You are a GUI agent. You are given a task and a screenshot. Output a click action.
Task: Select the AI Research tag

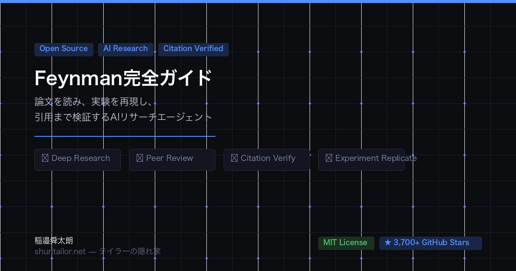[x=126, y=49]
